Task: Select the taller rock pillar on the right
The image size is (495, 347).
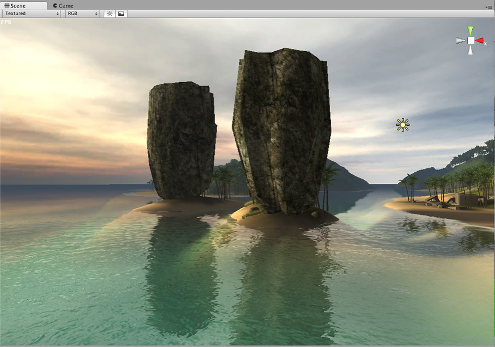Action: (x=282, y=128)
